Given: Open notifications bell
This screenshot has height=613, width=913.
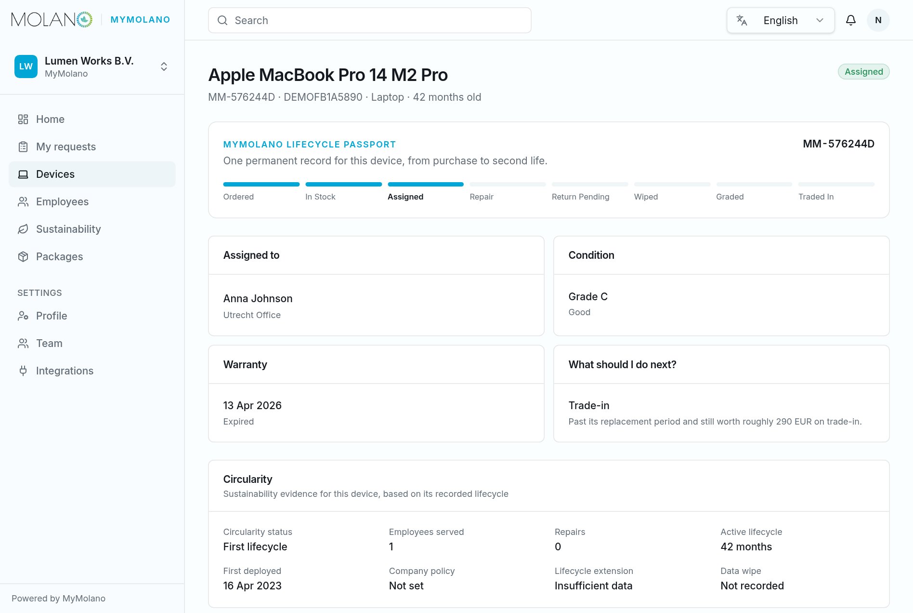Looking at the screenshot, I should coord(851,20).
